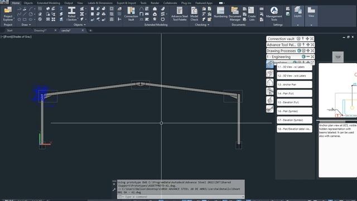
Task: Toggle the pin on the Connection vault palette
Action: pos(303,39)
